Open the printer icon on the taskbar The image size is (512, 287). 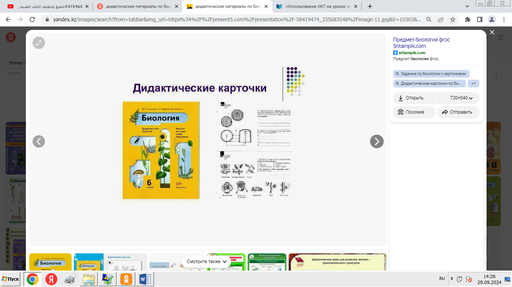[x=70, y=279]
